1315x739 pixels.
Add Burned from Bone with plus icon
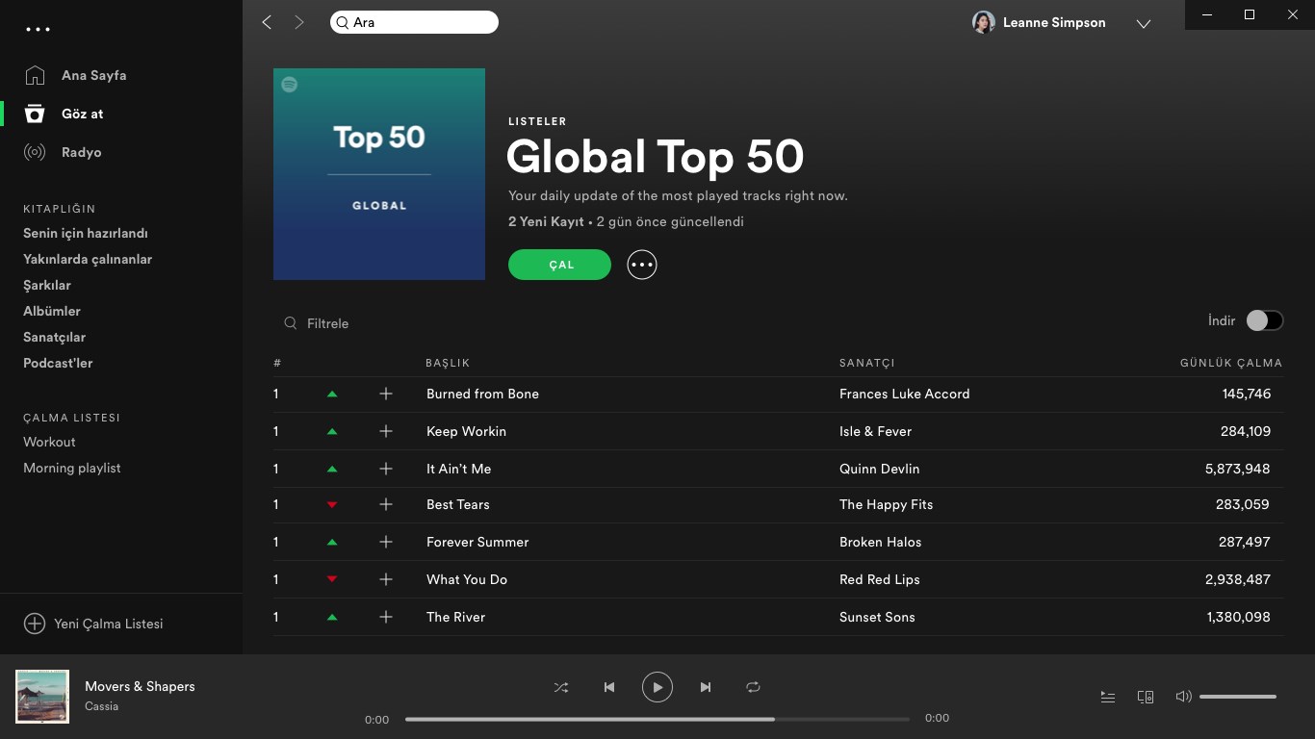click(386, 394)
